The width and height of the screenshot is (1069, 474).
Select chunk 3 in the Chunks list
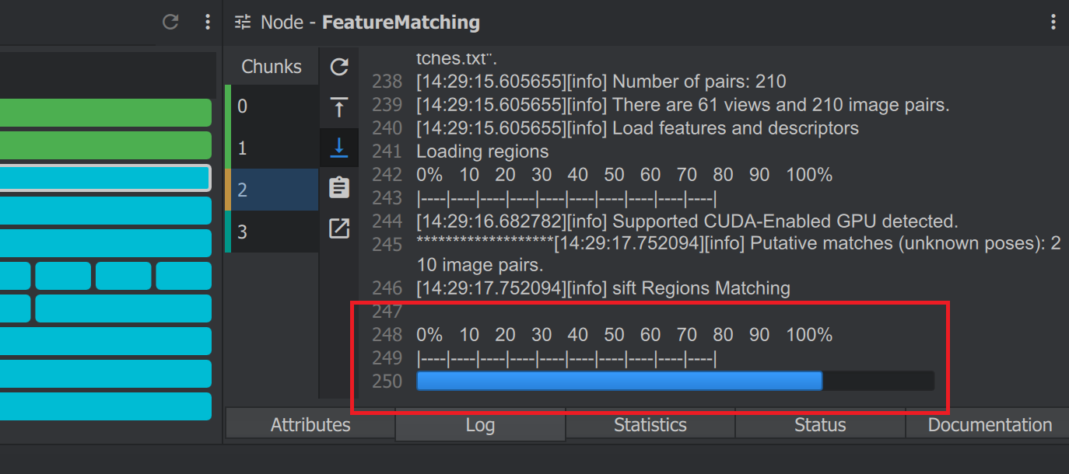pyautogui.click(x=272, y=232)
